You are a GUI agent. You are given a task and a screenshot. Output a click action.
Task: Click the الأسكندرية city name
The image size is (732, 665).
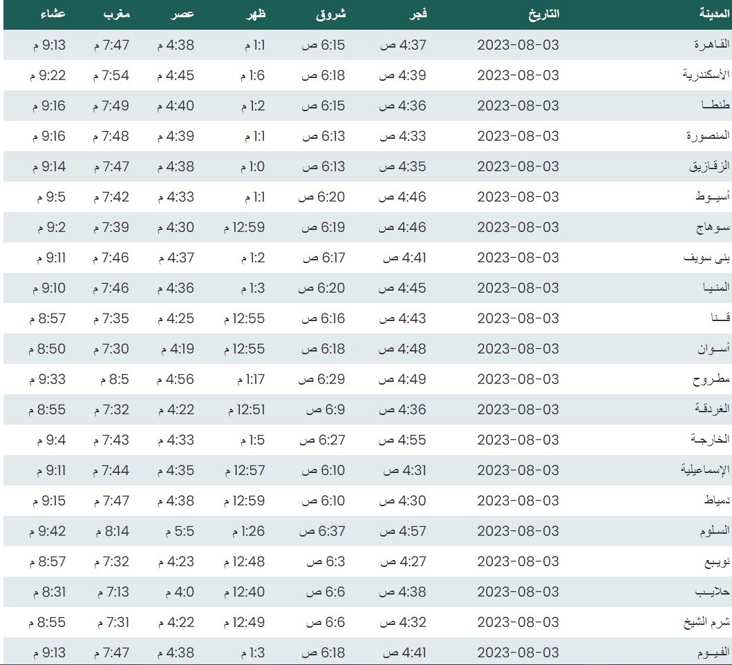coord(706,75)
